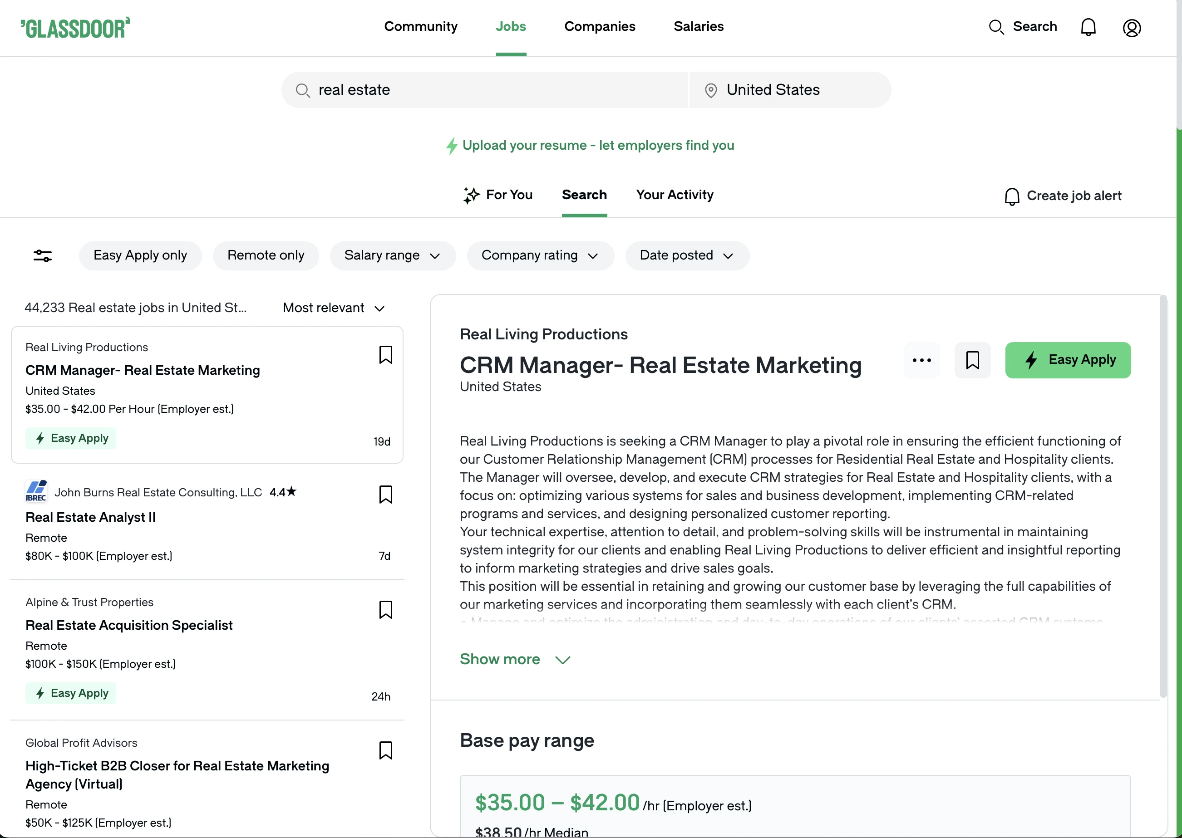This screenshot has width=1182, height=838.
Task: Save the Real Estate Acquisition Specialist job
Action: click(x=385, y=609)
